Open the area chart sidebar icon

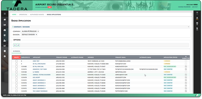pyautogui.click(x=5, y=25)
